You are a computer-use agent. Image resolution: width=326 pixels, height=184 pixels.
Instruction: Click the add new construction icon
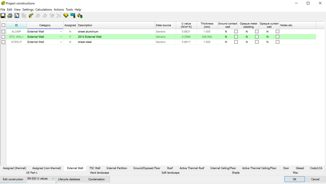coord(31,16)
